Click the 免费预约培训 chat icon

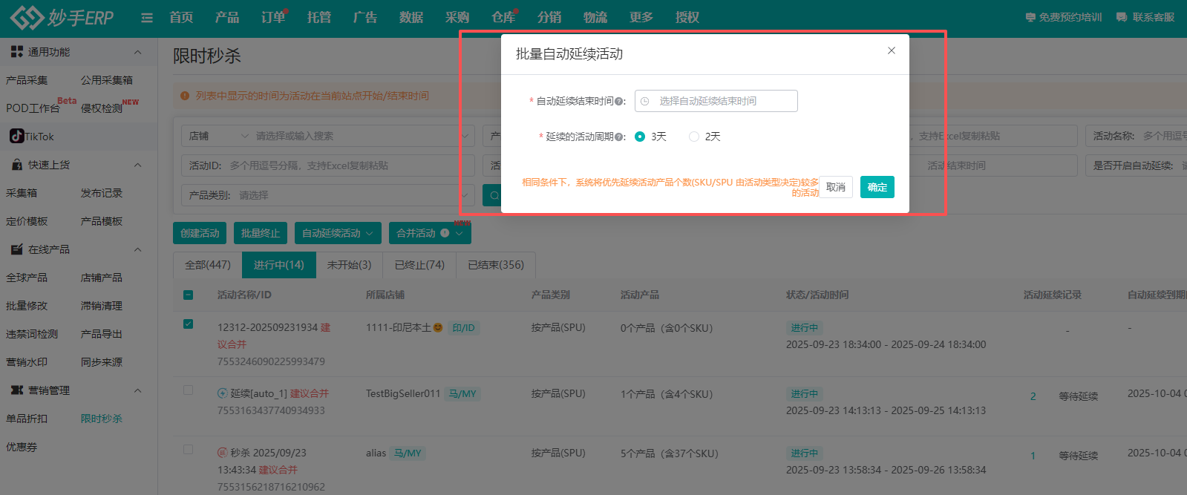[1030, 17]
